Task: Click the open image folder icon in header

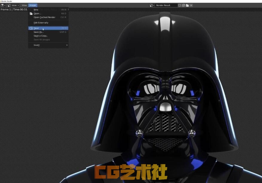Action: 187,5
